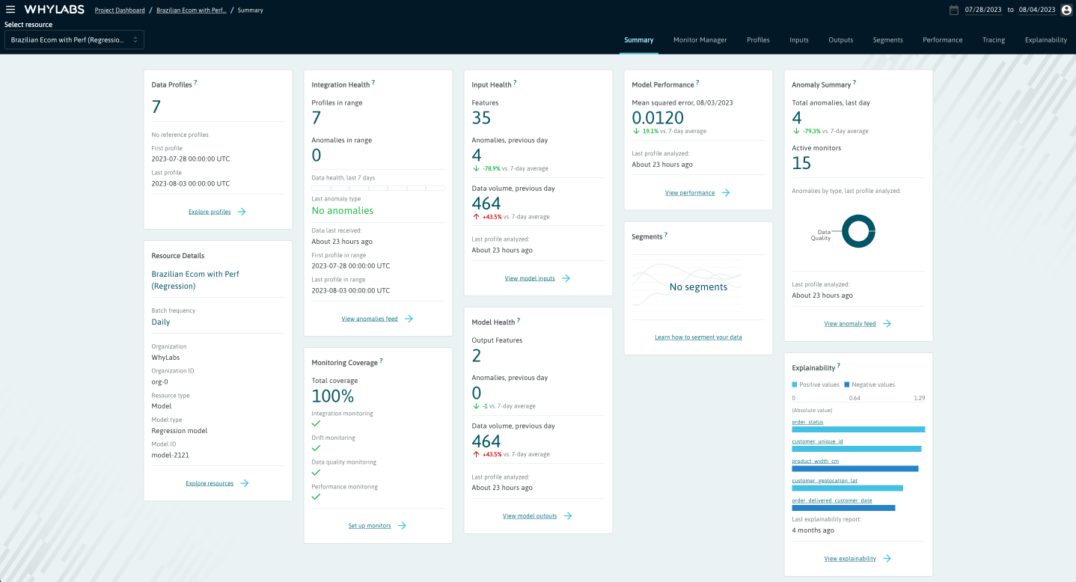
Task: Open the Explainability tab
Action: [1045, 40]
